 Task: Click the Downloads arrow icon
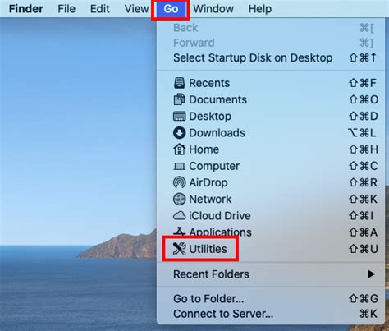coord(180,133)
